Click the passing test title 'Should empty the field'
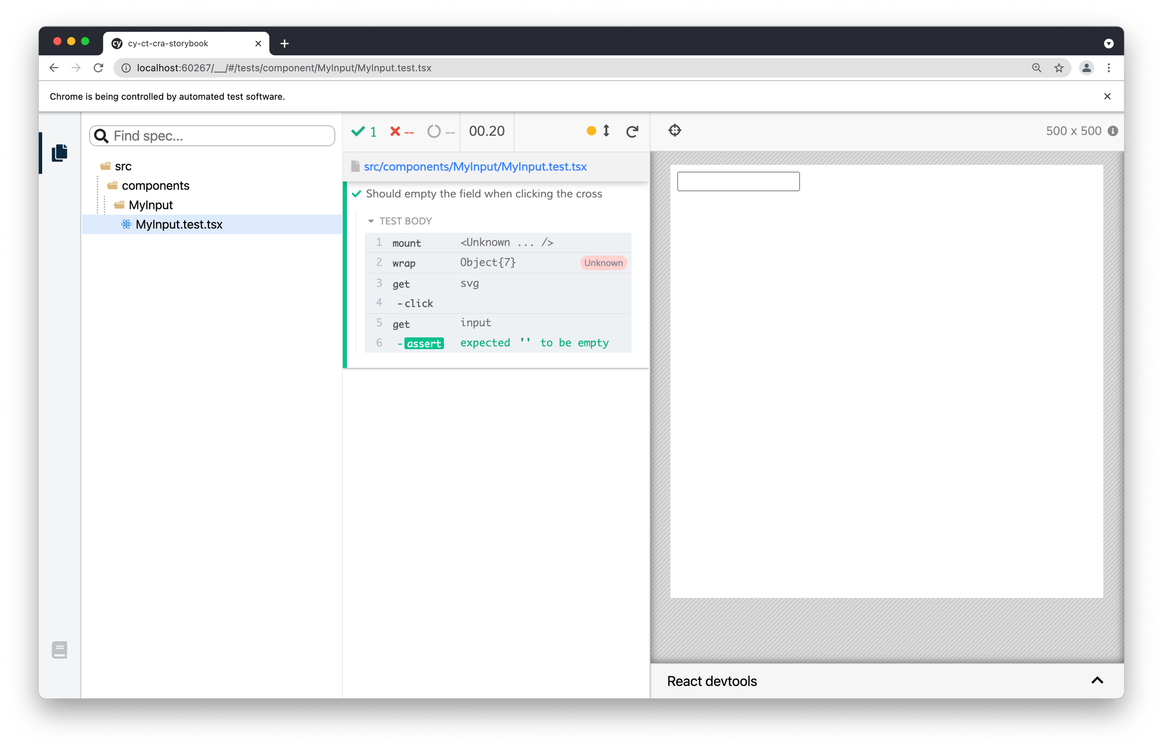Image resolution: width=1163 pixels, height=750 pixels. [x=484, y=194]
